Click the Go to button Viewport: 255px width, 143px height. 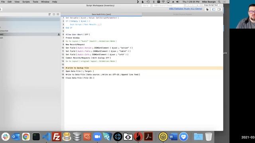(x=146, y=6)
